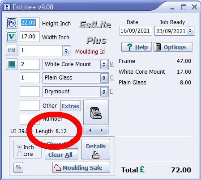
Task: Click the Help button
Action: (x=137, y=47)
